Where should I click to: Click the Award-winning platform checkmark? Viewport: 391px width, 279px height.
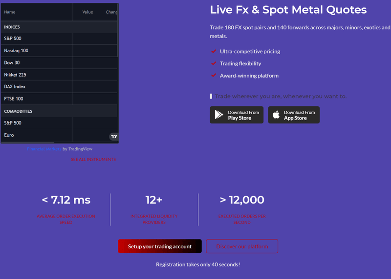(x=214, y=75)
